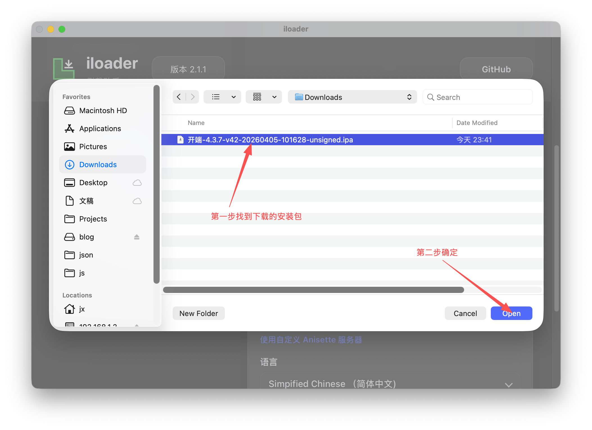Click the list view icon
592x430 pixels.
coord(216,97)
